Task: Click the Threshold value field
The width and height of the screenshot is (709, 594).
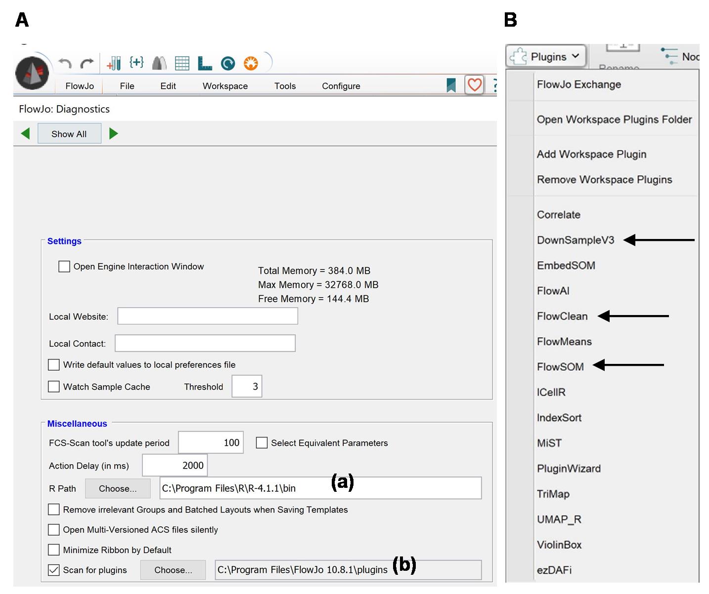Action: pyautogui.click(x=247, y=386)
